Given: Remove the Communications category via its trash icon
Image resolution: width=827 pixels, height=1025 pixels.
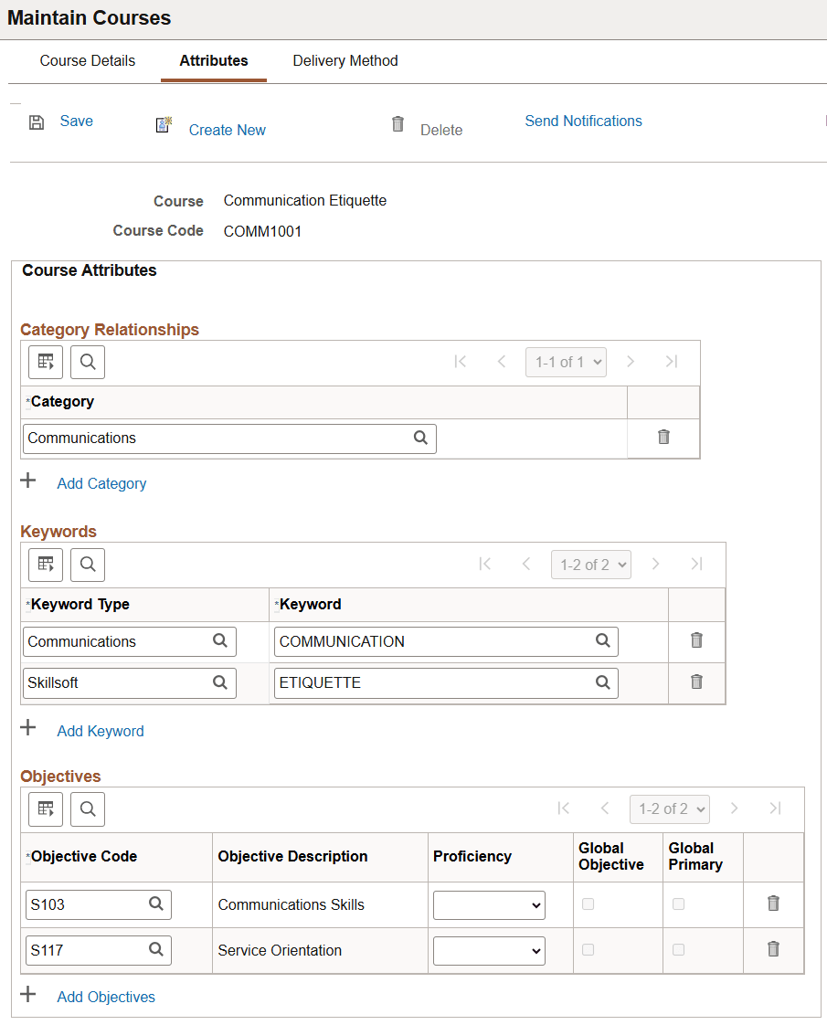Looking at the screenshot, I should click(x=663, y=438).
